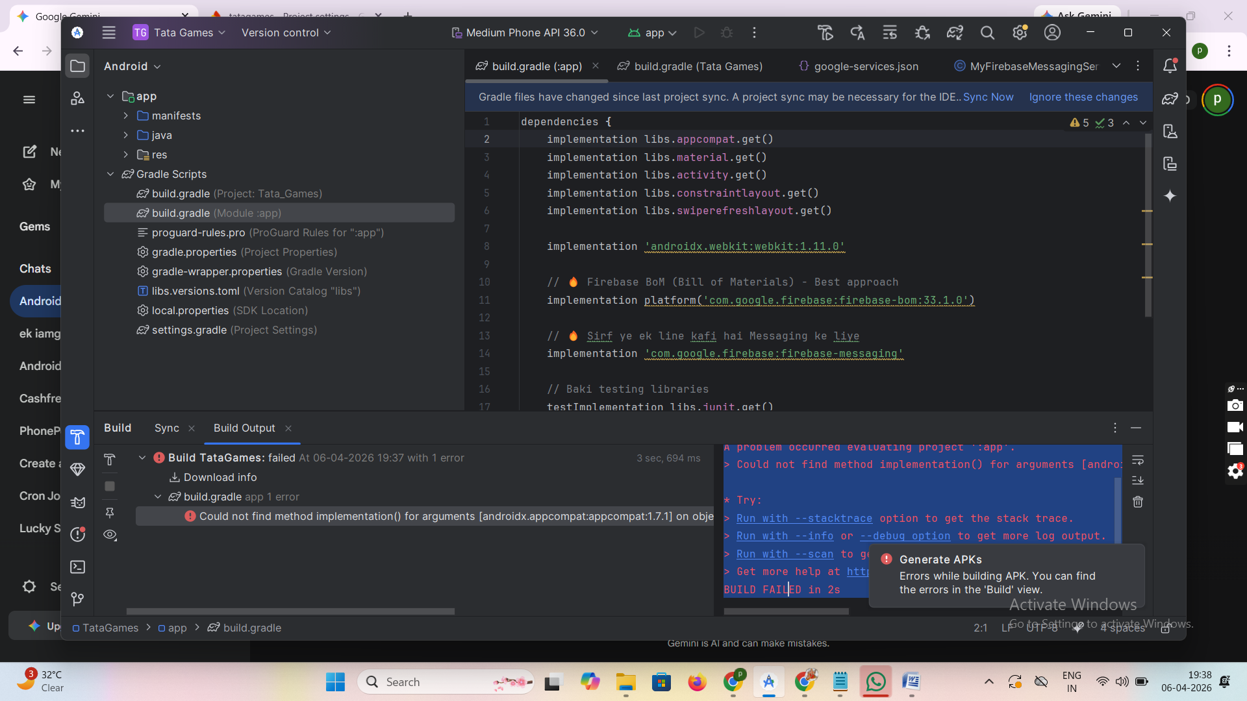The height and width of the screenshot is (701, 1247).
Task: Click the Sync Now link
Action: [988, 97]
